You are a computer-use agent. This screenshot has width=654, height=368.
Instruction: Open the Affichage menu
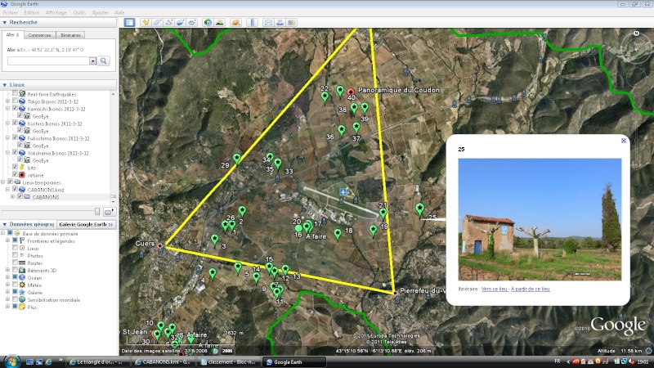(56, 12)
